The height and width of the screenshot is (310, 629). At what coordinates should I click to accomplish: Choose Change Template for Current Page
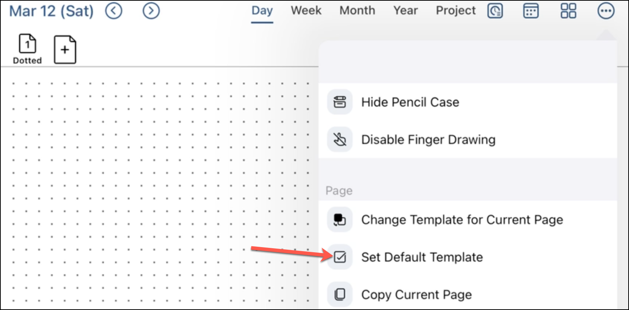tap(468, 220)
